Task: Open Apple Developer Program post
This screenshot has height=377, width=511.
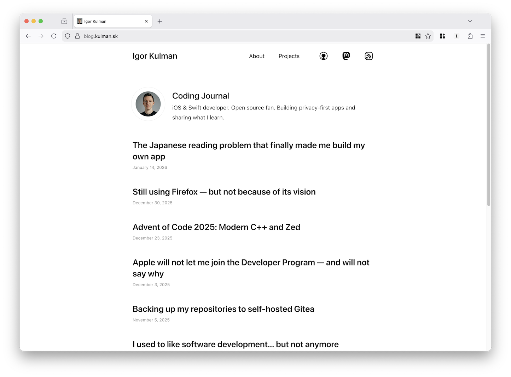Action: click(x=251, y=268)
